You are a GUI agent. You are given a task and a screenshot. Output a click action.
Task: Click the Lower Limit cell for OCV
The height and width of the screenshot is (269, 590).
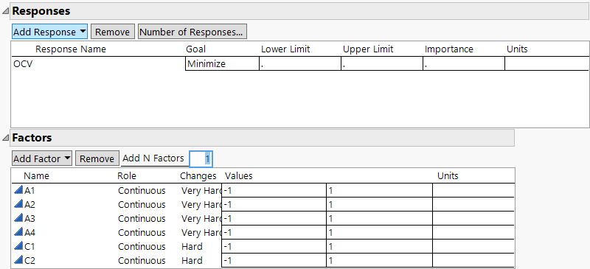click(300, 63)
